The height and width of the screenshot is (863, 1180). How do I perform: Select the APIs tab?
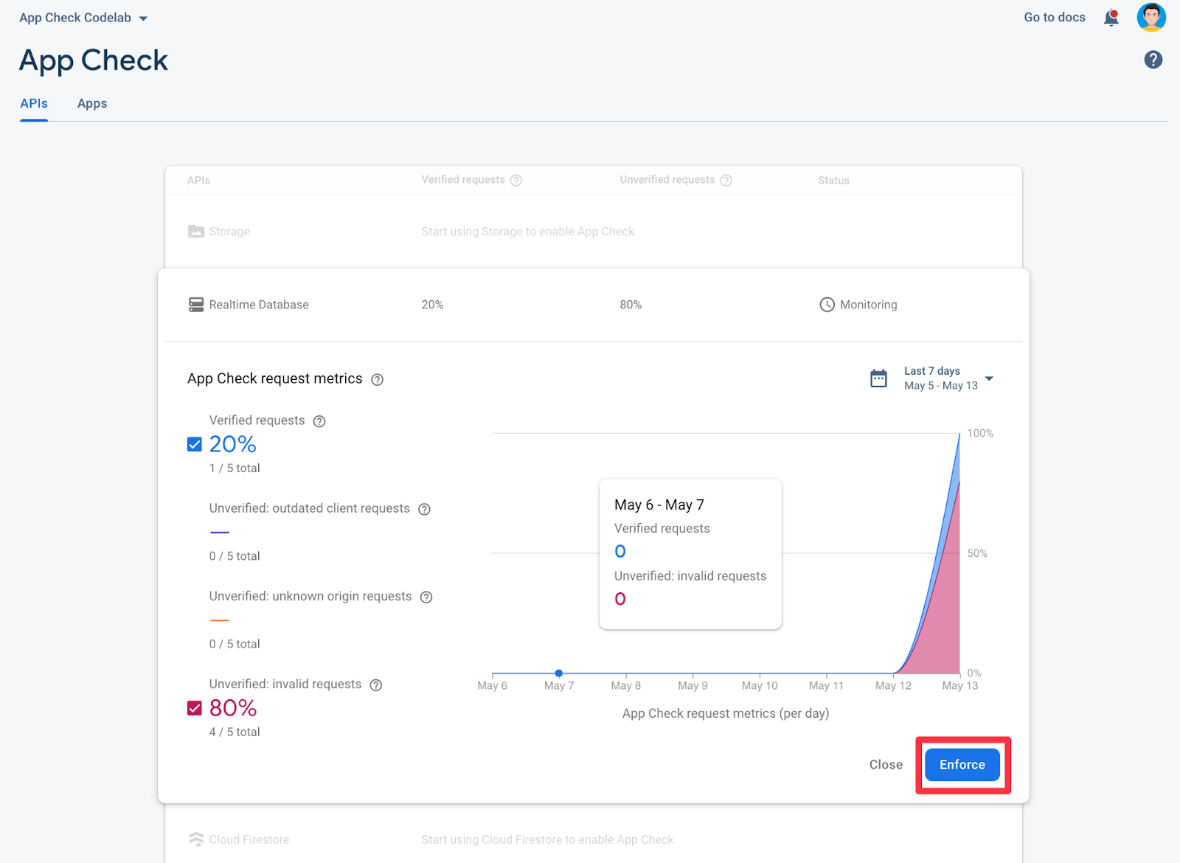coord(34,103)
